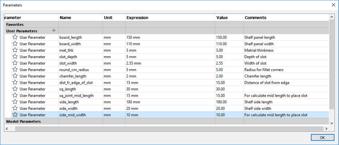This screenshot has height=145, width=339.
Task: Edit the 20 mm expression field
Action: pos(170,108)
